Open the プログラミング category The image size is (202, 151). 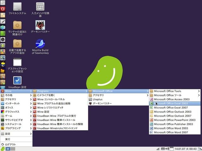tap(16, 128)
